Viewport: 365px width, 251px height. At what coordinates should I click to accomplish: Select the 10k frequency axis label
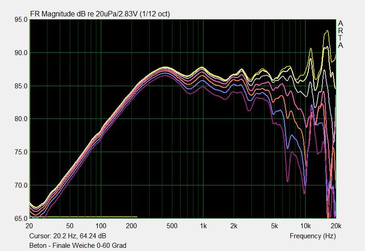305,226
